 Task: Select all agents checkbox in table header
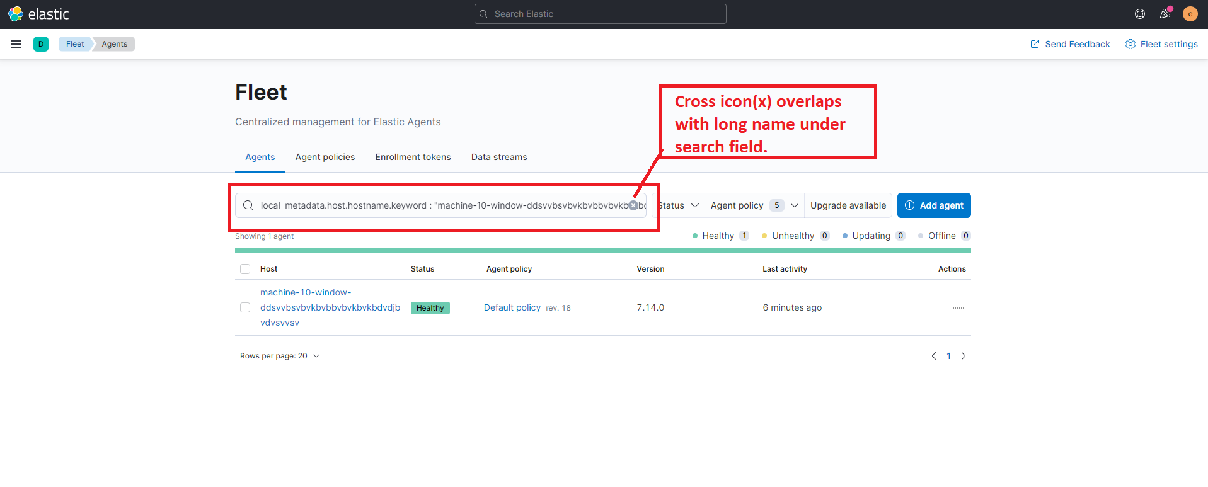[x=245, y=269]
